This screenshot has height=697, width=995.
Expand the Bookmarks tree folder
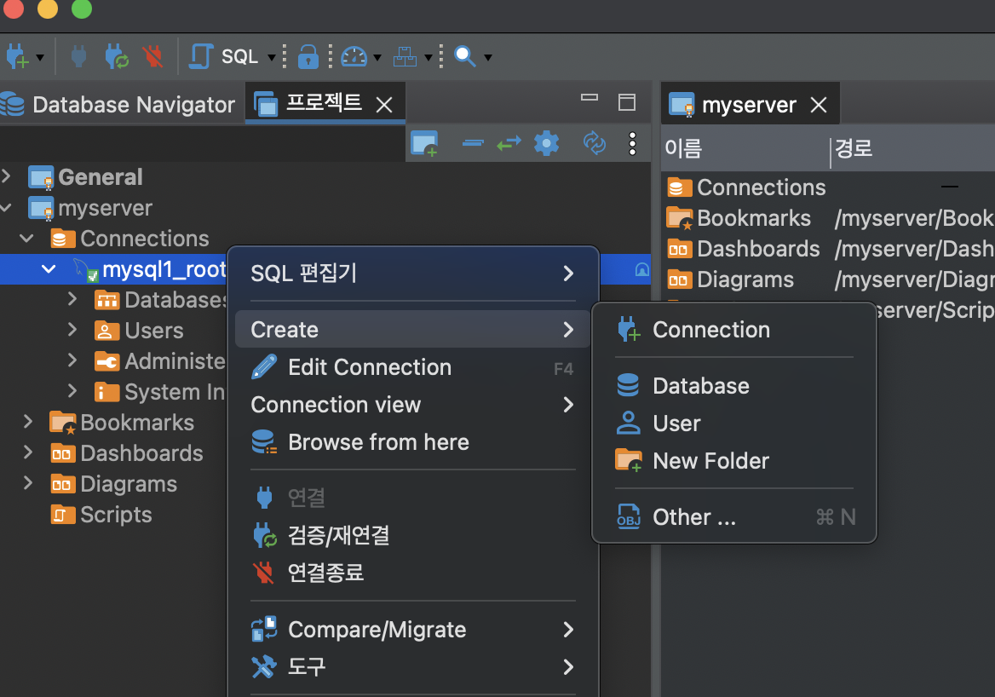pos(28,422)
